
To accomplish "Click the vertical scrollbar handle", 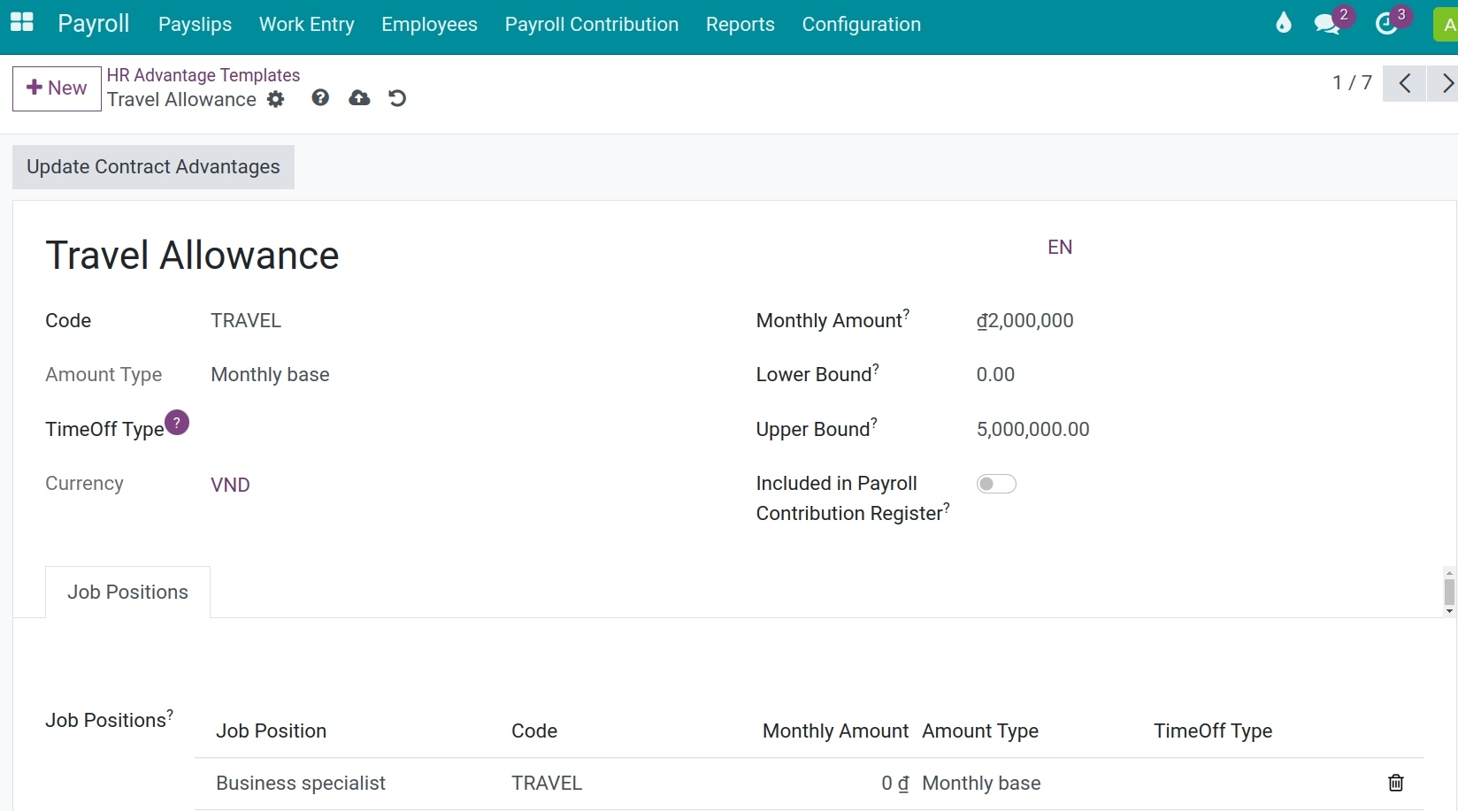I will click(x=1449, y=592).
